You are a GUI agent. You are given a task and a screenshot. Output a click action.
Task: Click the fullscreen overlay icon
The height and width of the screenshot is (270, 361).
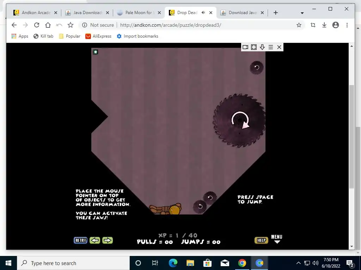coord(254,47)
